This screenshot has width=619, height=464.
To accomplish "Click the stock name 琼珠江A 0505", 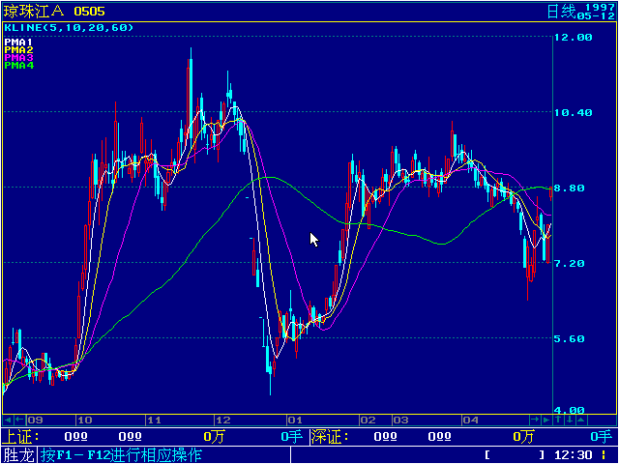I will click(54, 12).
